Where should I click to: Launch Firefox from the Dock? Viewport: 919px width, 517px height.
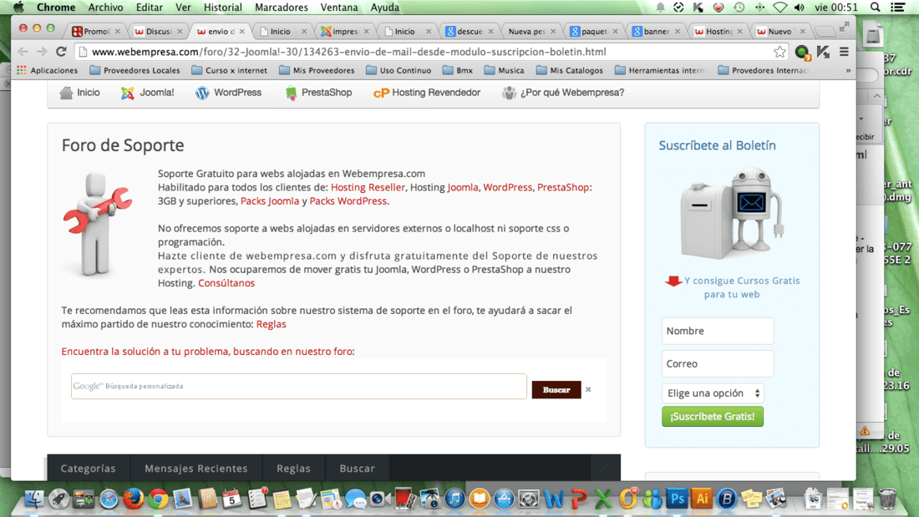click(133, 499)
